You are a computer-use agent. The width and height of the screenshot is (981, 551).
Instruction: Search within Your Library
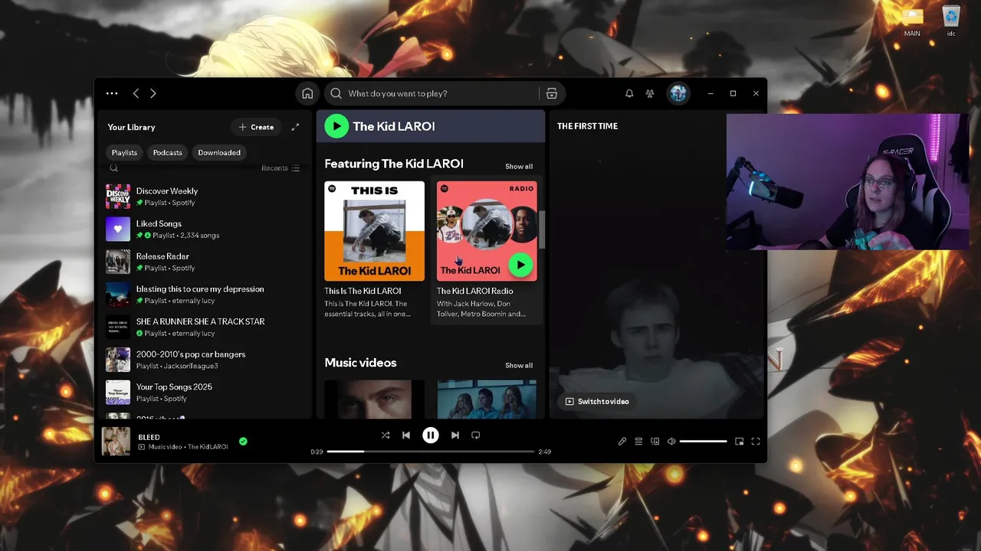[114, 168]
